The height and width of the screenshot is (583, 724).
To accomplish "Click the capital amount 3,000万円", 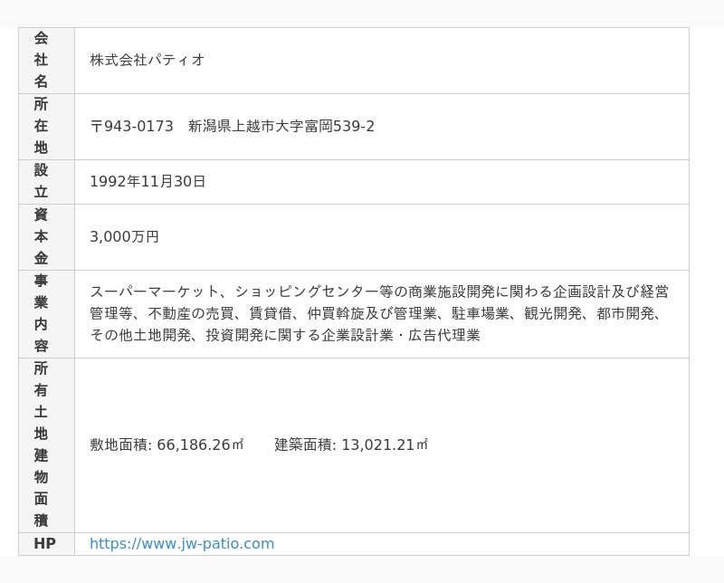I will [124, 236].
